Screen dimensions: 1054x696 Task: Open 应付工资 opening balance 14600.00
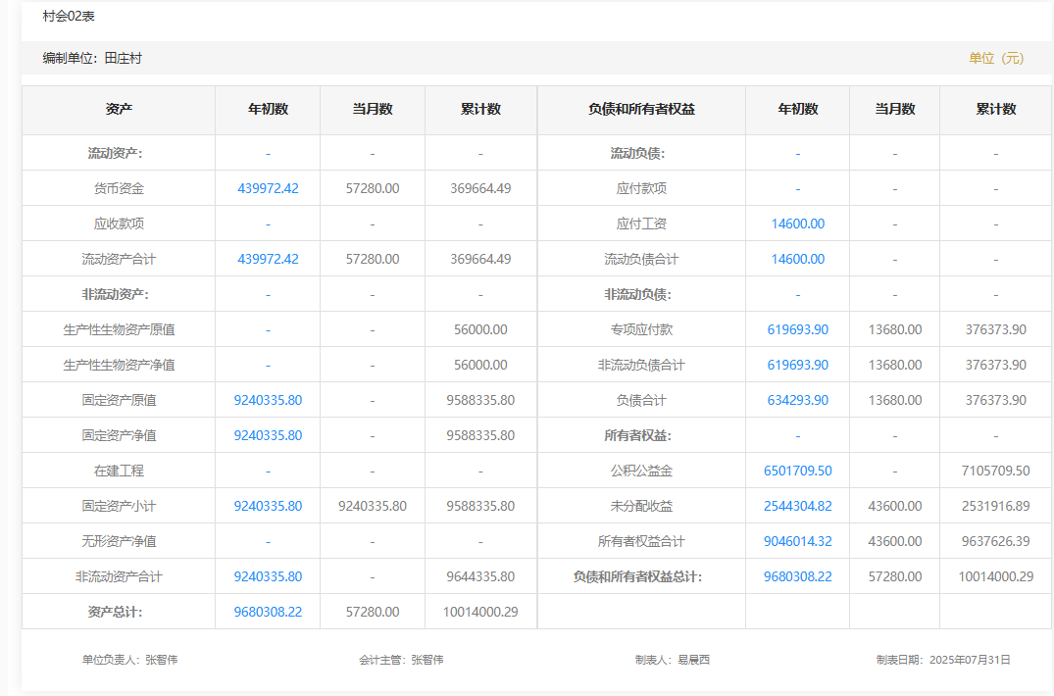coord(797,224)
